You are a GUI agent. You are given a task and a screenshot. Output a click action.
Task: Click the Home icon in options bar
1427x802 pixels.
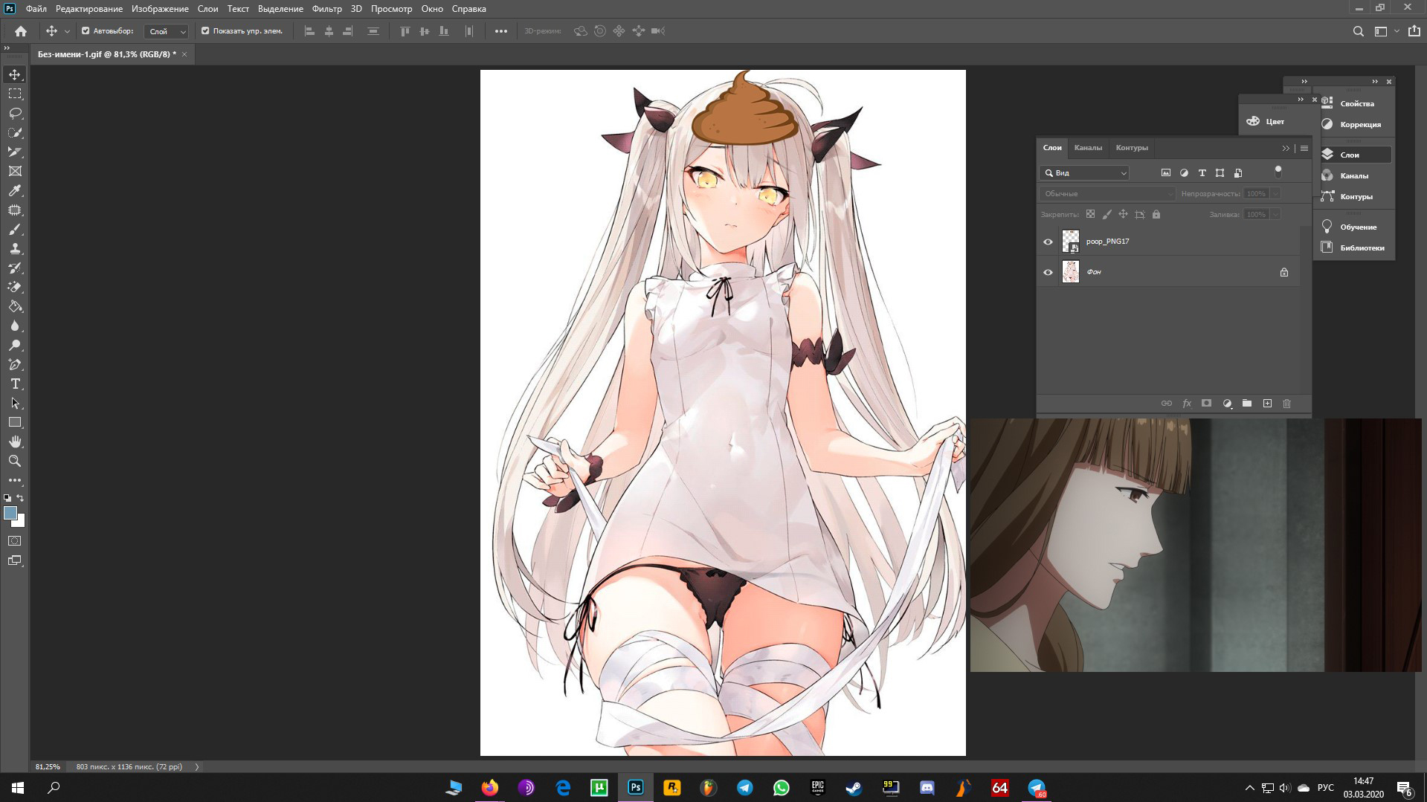tap(21, 31)
